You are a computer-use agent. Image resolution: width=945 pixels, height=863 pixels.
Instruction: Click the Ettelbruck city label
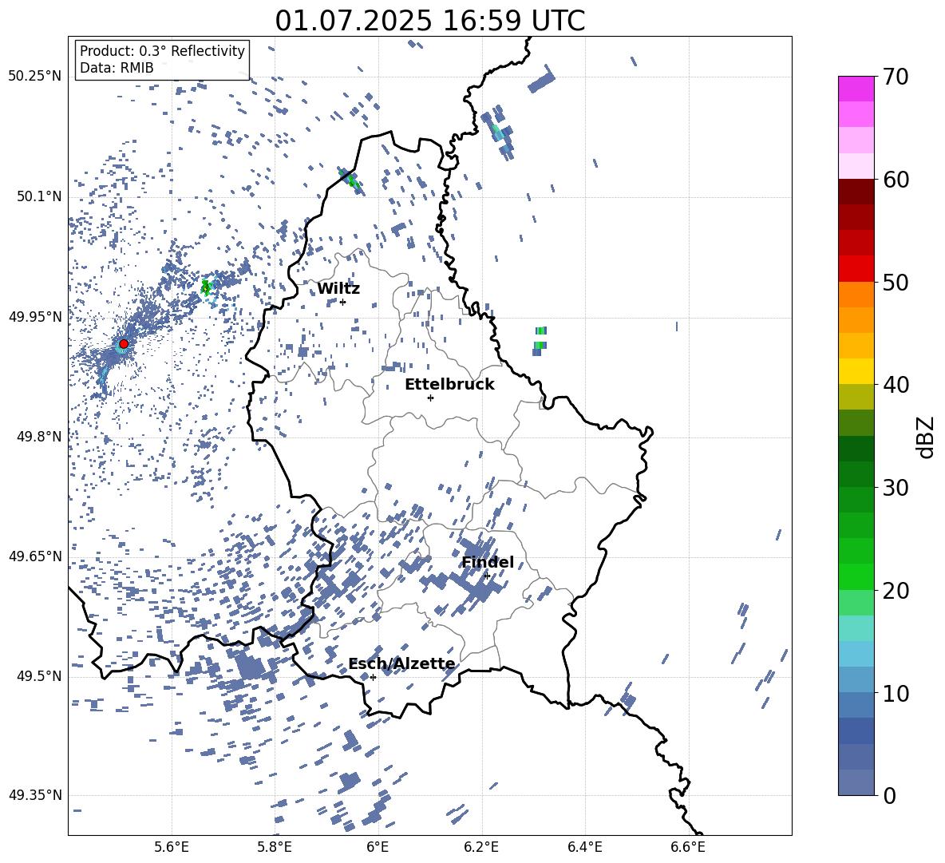point(449,385)
